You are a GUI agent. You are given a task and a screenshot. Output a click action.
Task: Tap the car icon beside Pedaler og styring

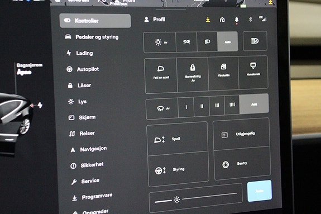pos(68,37)
